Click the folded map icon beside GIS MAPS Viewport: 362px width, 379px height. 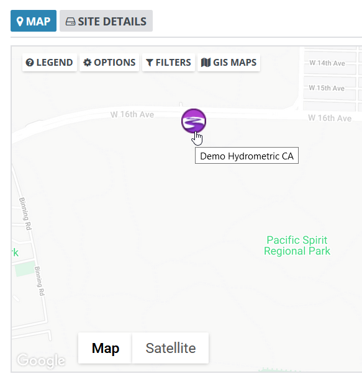point(206,63)
